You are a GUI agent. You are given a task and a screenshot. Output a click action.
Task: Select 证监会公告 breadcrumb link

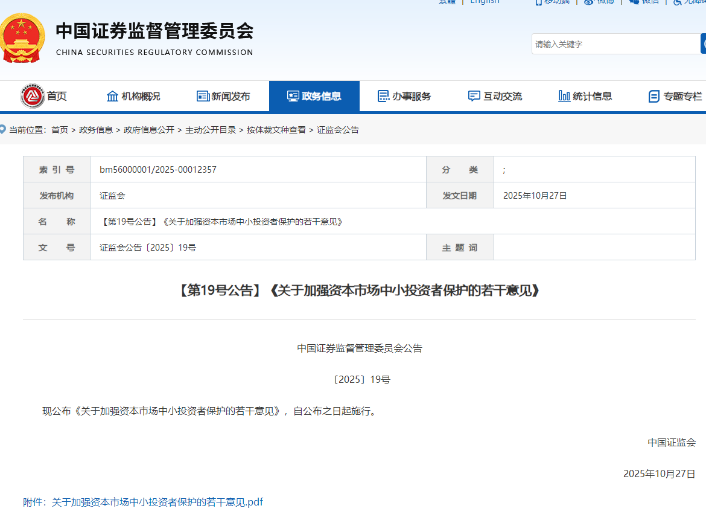pos(338,130)
